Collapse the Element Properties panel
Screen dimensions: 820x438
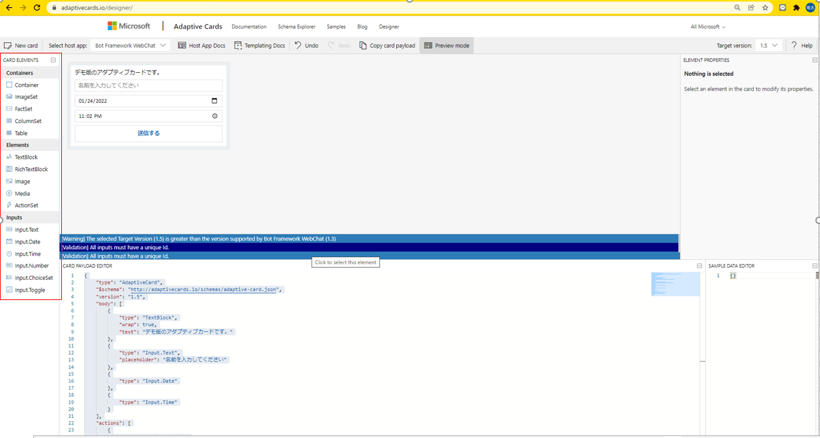815,60
